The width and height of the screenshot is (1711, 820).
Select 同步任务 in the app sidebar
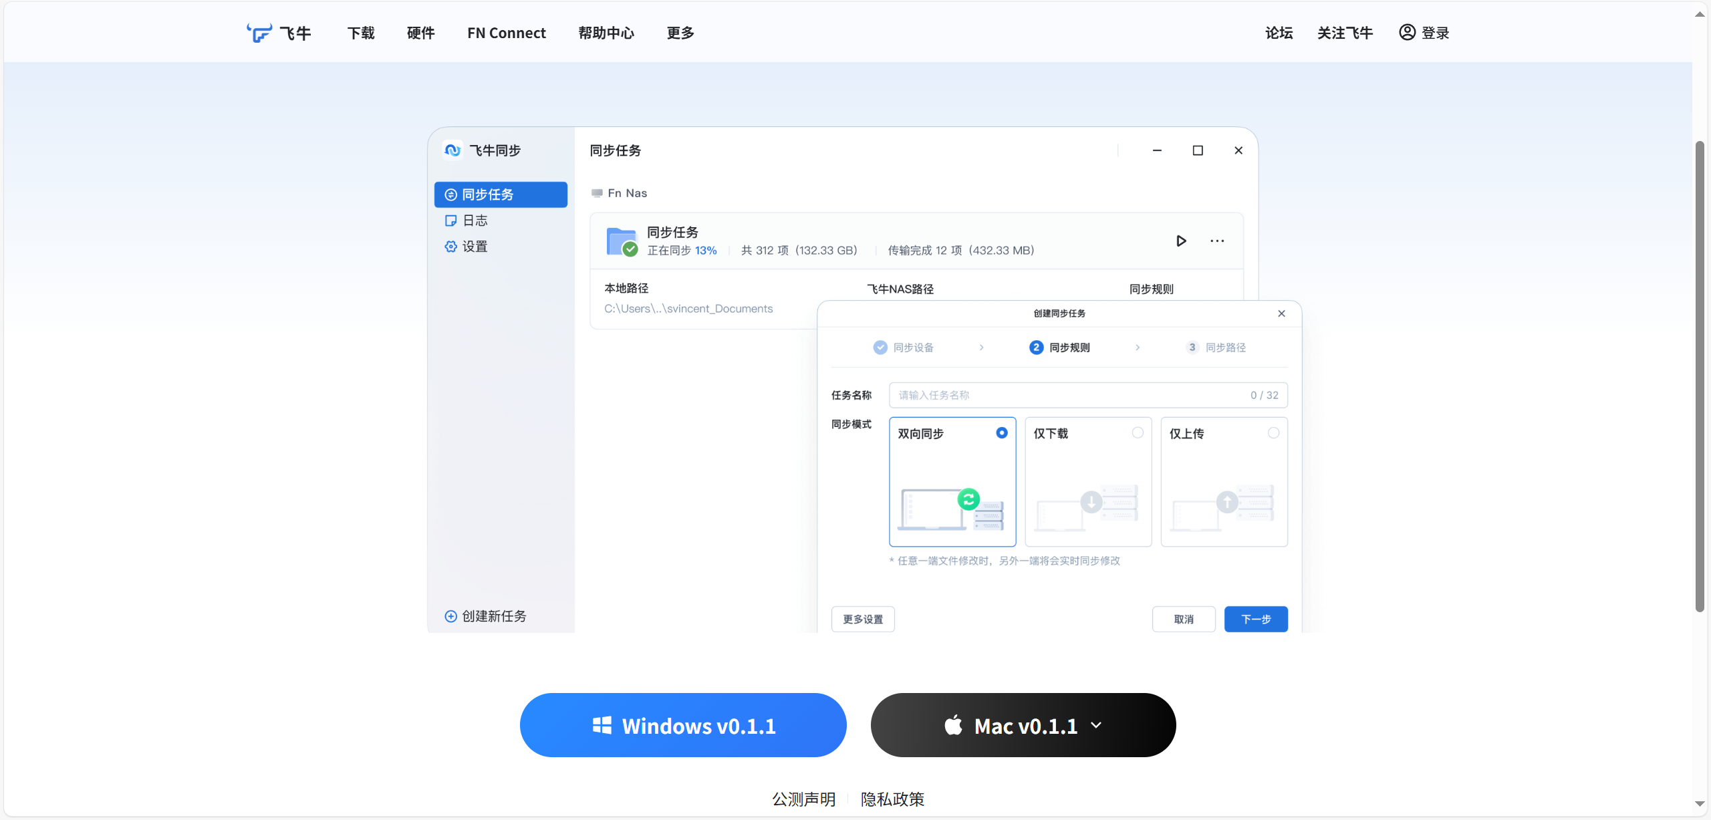click(501, 194)
